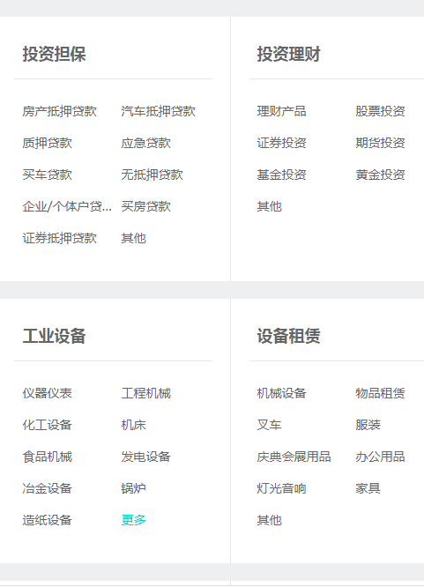The height and width of the screenshot is (587, 424).
Task: Choose 冶金设备 link
Action: click(x=48, y=488)
